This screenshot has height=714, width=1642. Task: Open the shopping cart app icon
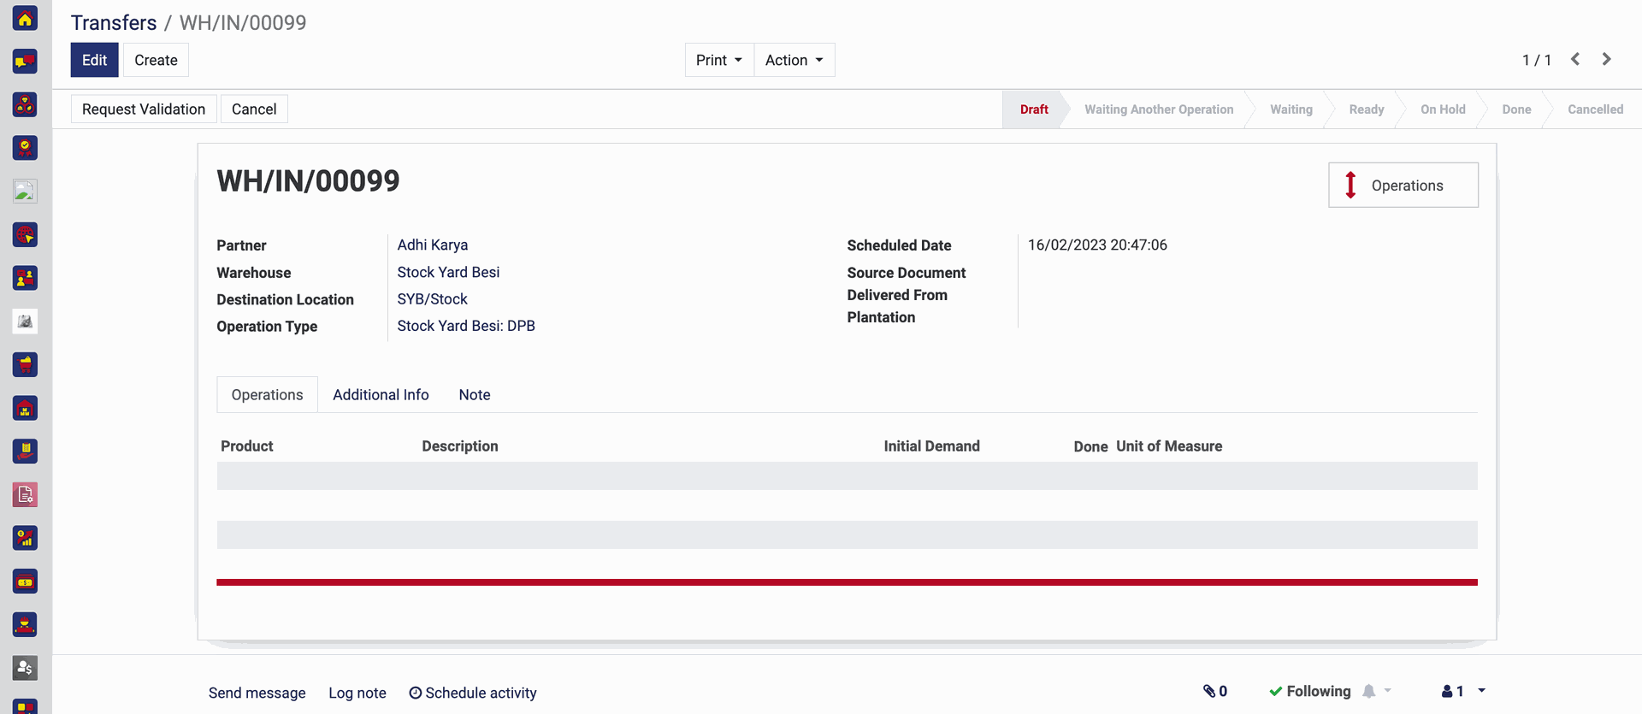pyautogui.click(x=25, y=365)
